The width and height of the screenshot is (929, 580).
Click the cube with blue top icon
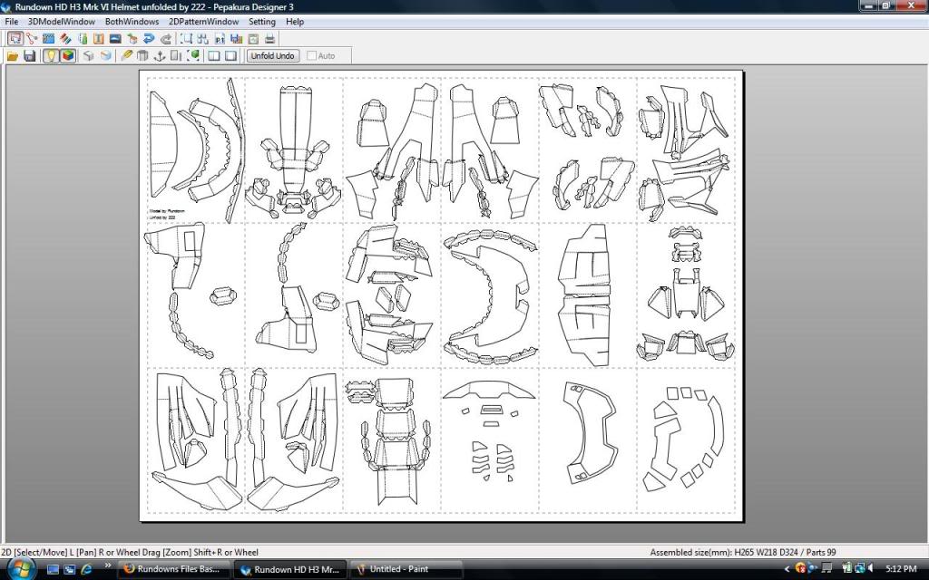coord(105,55)
